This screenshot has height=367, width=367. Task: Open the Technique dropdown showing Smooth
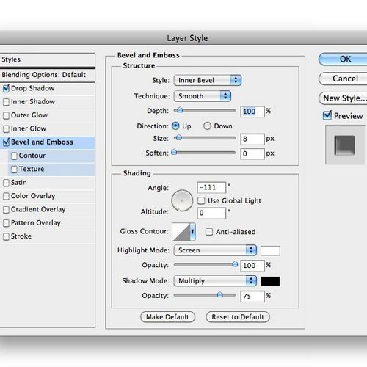pos(203,96)
